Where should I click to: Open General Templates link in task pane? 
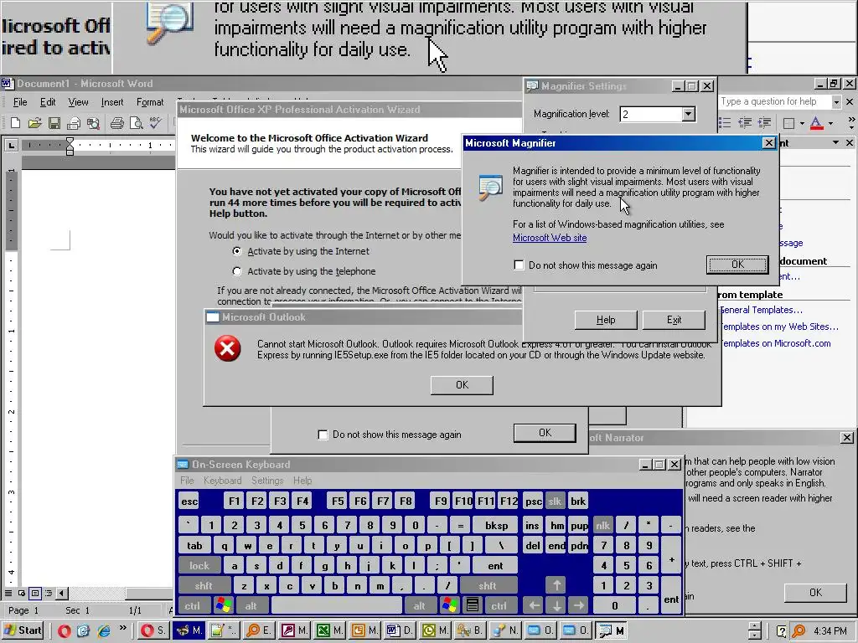tap(761, 310)
